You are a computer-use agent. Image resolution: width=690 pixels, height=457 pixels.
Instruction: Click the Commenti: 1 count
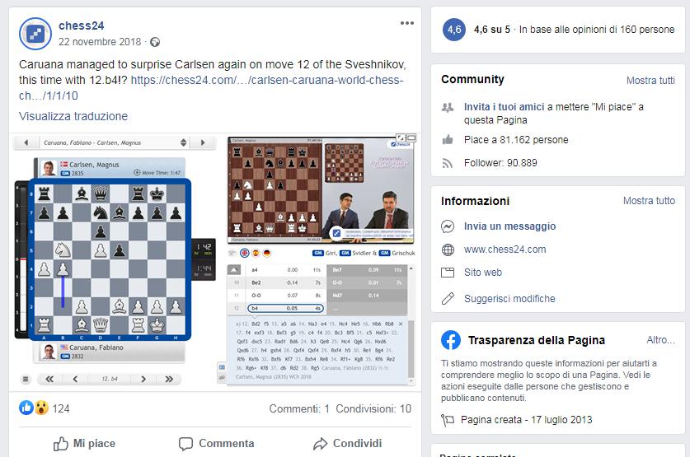[x=299, y=408]
